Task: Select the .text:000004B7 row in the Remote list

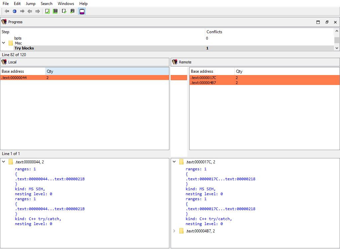Action: point(203,83)
